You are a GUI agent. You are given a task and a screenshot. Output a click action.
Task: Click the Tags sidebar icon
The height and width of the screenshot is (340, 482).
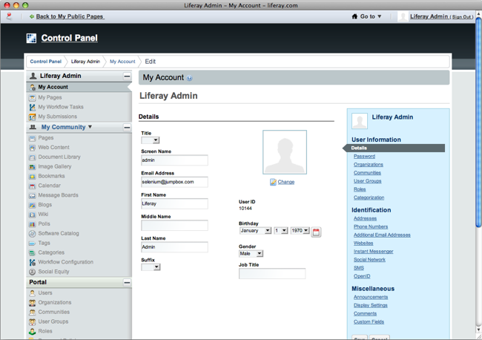coord(33,243)
